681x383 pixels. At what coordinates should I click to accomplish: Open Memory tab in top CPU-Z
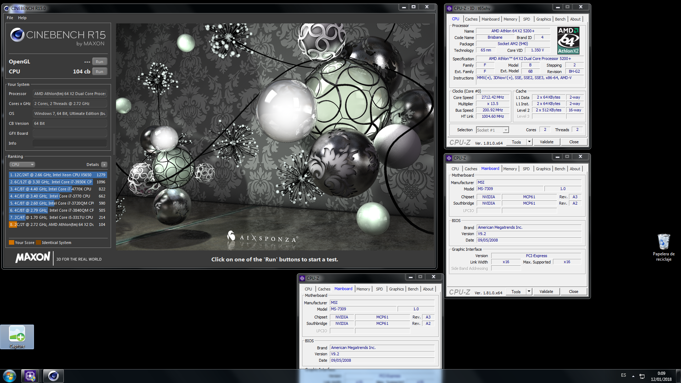pos(510,19)
